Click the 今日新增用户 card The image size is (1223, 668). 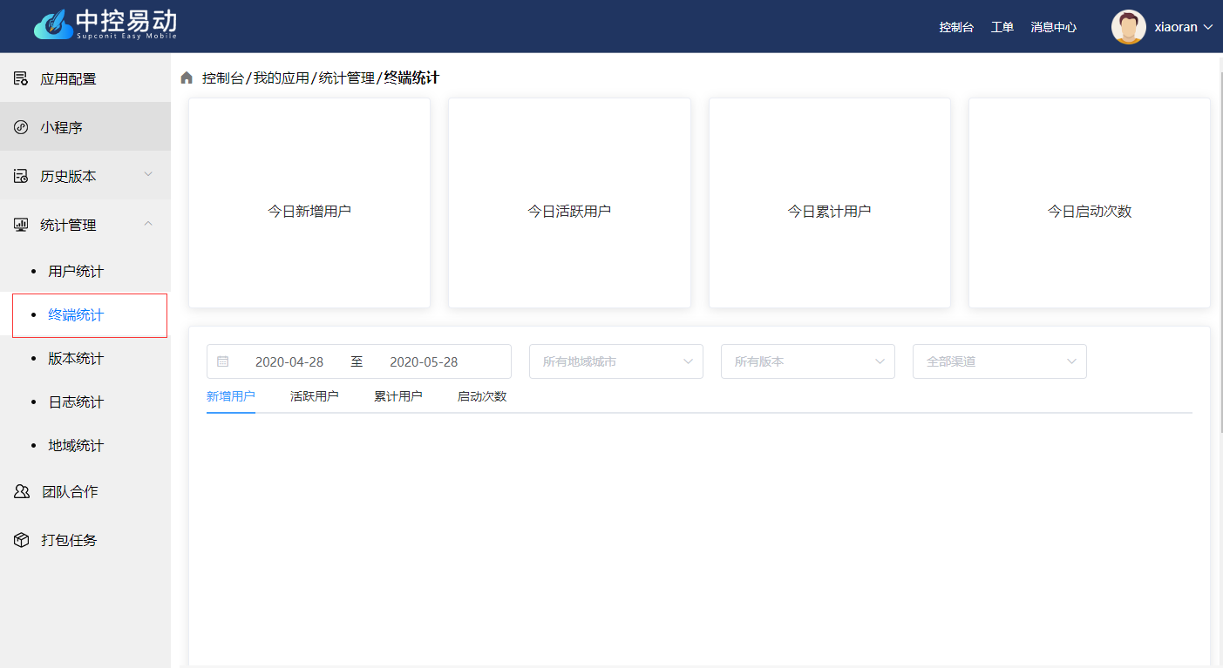[x=309, y=203]
